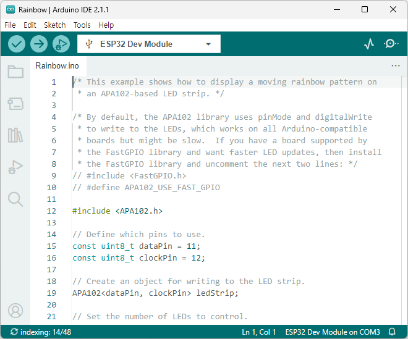Open the Serial Monitor

tap(391, 44)
